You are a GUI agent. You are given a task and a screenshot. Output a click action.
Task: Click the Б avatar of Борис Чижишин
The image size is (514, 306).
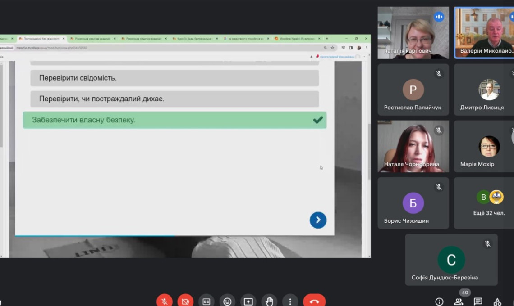413,203
